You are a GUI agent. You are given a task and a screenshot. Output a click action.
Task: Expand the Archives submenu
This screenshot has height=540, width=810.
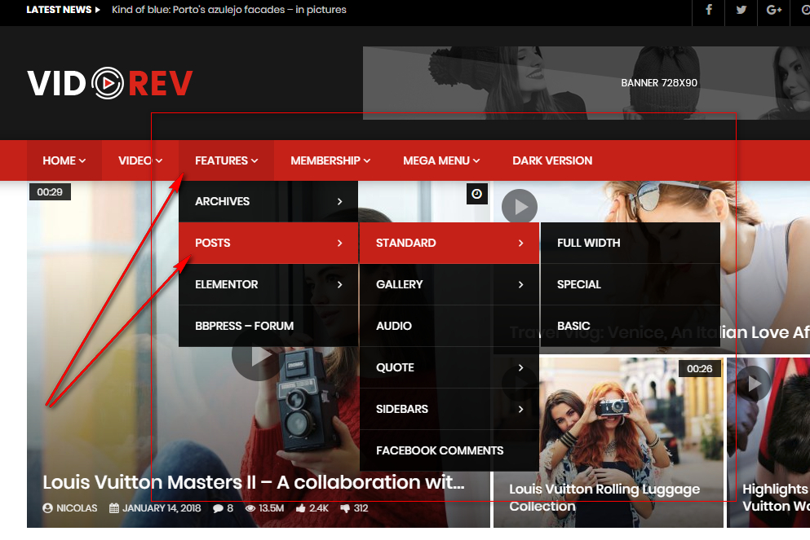pos(268,201)
